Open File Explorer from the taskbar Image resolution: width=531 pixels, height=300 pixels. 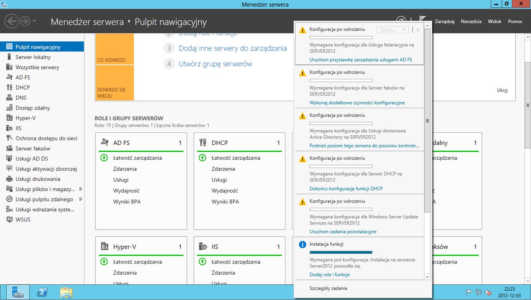coord(66,293)
